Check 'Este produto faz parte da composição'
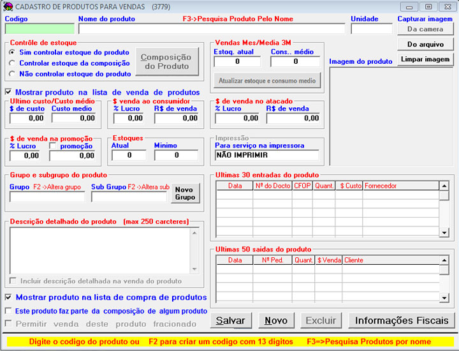 click(x=8, y=311)
